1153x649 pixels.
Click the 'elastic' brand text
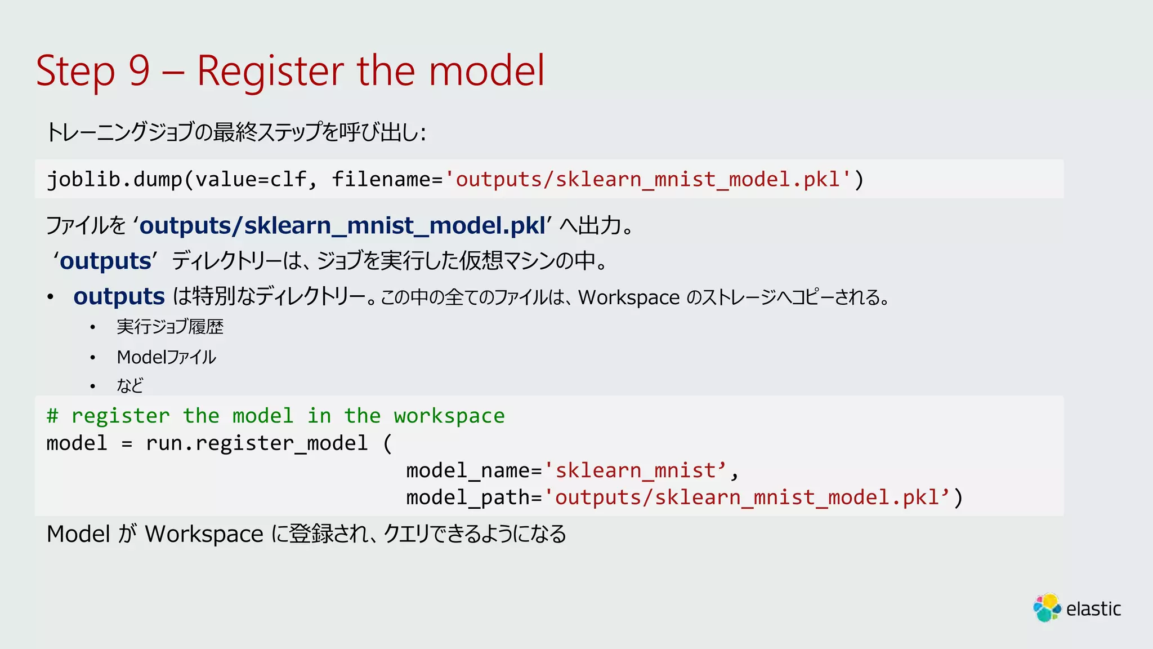point(1093,609)
